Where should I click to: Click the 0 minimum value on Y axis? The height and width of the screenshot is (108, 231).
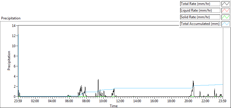click(15, 97)
